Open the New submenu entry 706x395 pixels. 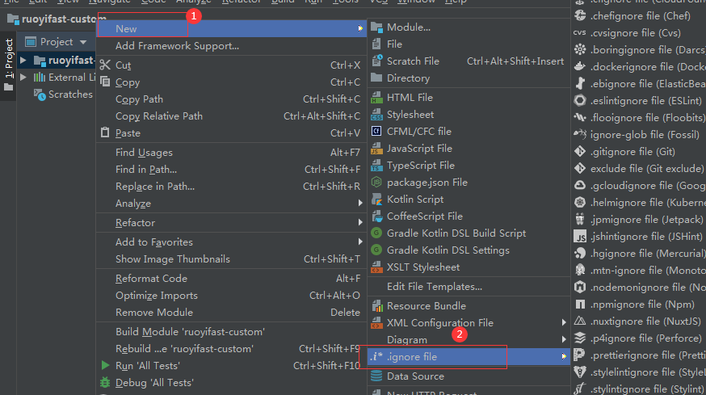tap(232, 28)
